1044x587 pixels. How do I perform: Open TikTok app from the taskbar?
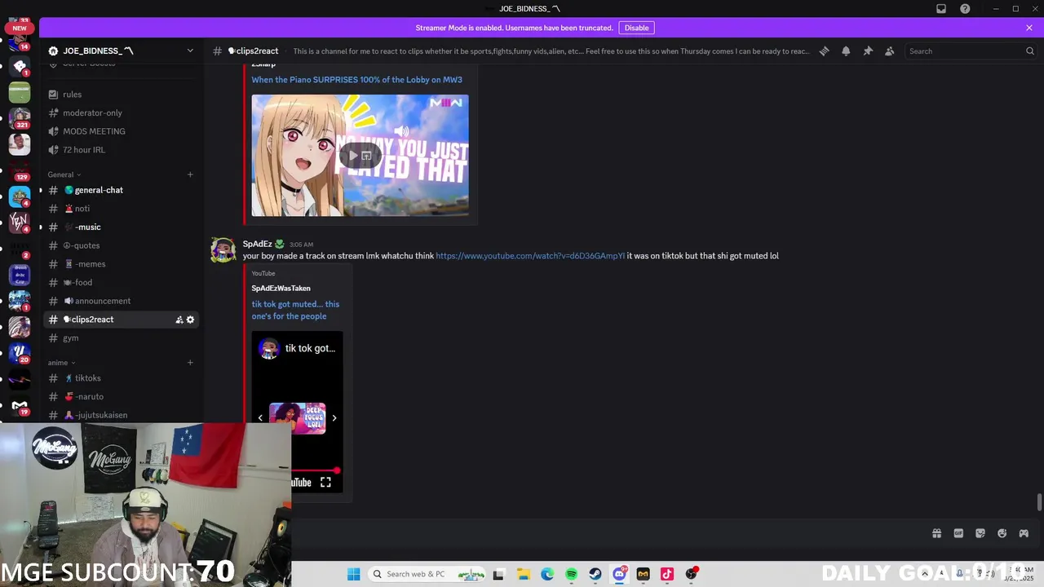pyautogui.click(x=667, y=574)
